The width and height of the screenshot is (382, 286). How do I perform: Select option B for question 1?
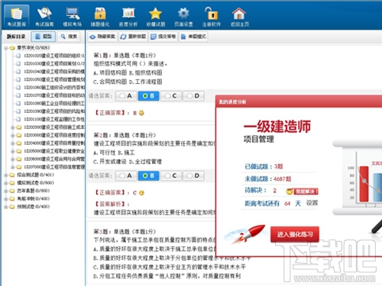pyautogui.click(x=148, y=96)
